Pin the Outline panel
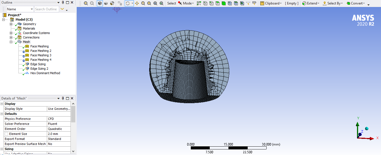The image size is (381, 155). pos(63,2)
